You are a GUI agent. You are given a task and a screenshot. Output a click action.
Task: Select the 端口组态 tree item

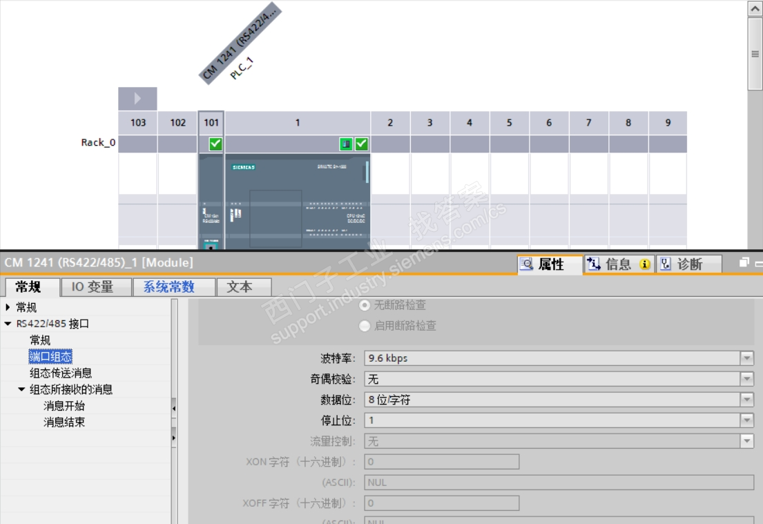coord(50,357)
